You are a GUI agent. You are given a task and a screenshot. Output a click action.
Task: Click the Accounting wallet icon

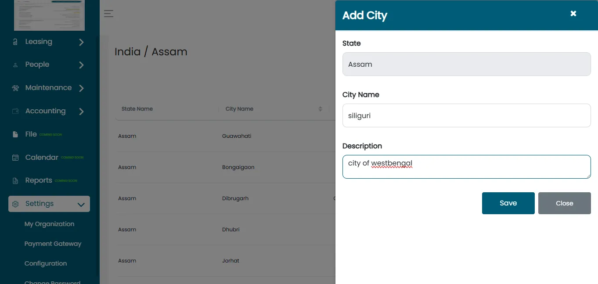point(15,111)
